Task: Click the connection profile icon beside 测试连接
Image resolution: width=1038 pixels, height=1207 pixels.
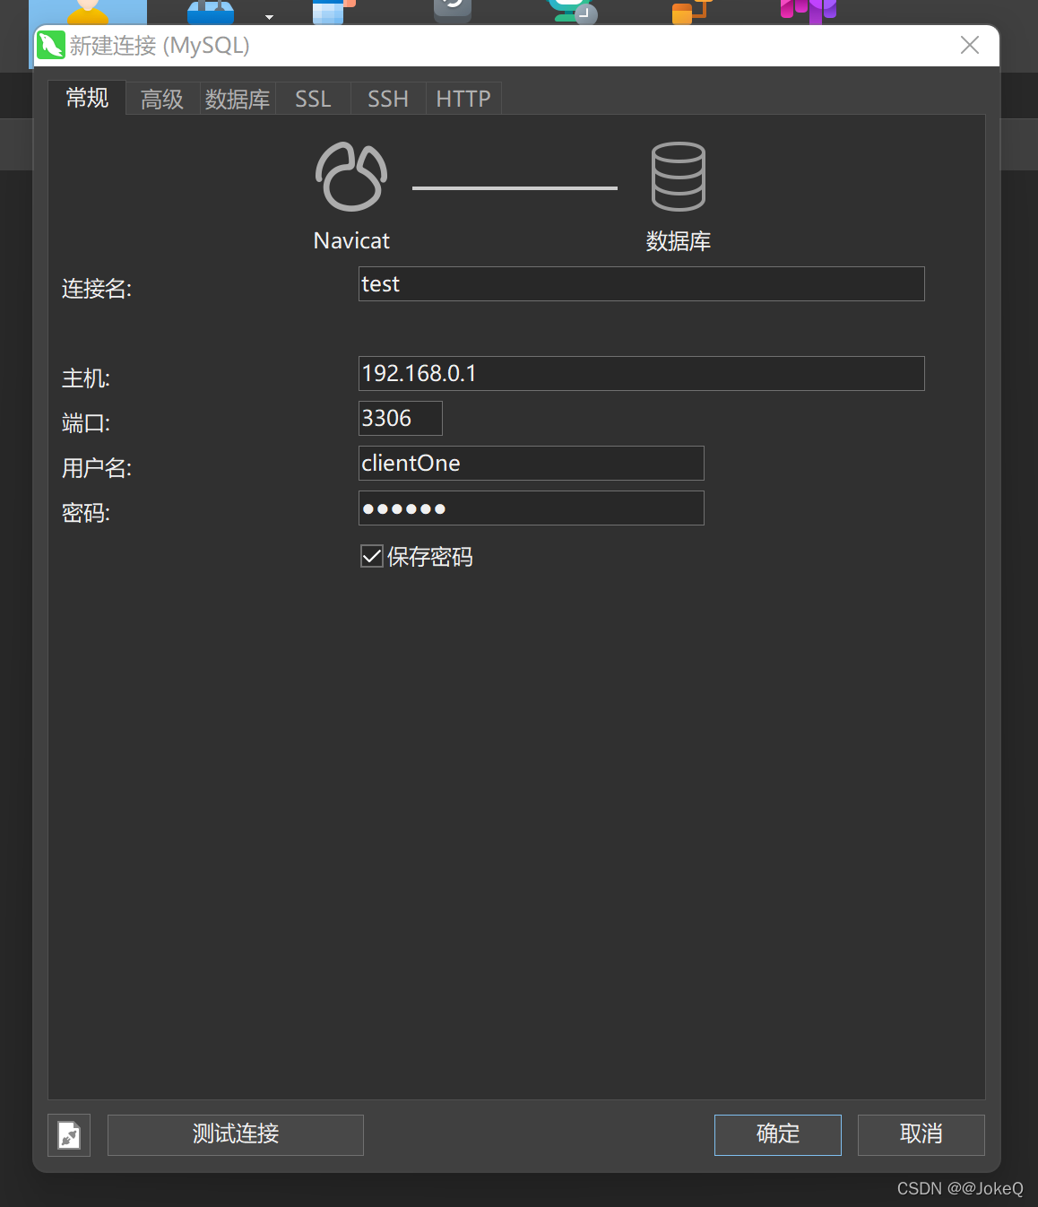Action: coord(69,1135)
